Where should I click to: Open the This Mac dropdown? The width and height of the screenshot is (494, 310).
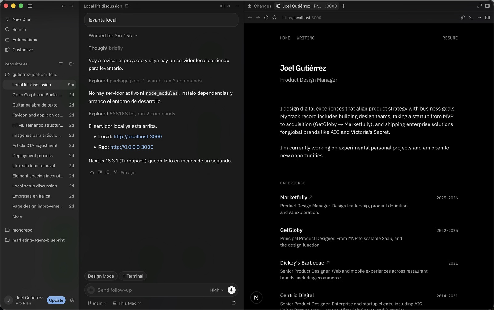click(127, 303)
